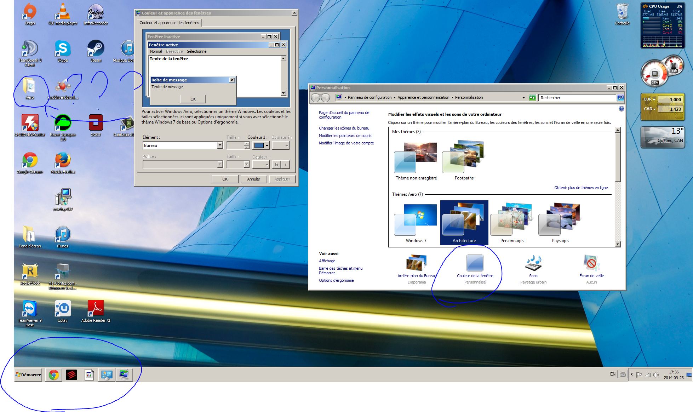Expand the Élément dropdown showing Bureau

click(x=220, y=145)
